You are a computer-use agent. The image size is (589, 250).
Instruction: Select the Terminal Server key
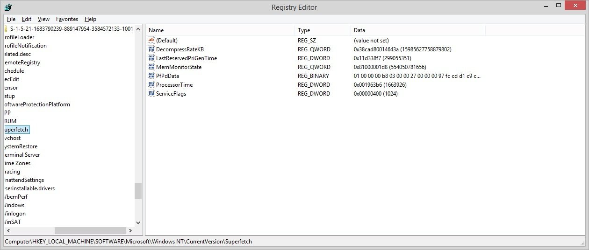22,155
